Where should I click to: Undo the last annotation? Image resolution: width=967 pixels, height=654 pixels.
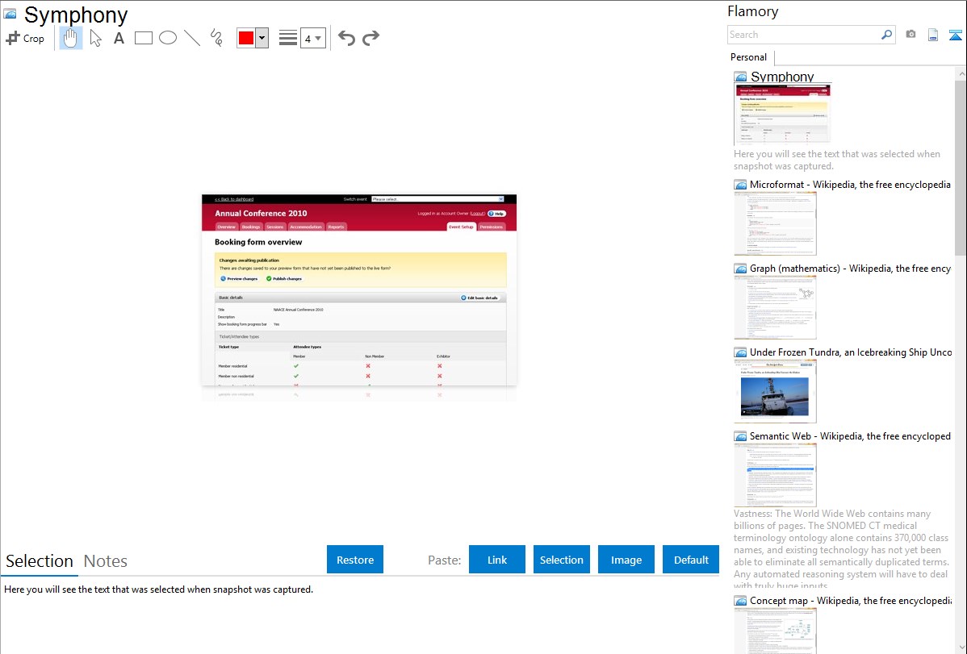pyautogui.click(x=346, y=38)
